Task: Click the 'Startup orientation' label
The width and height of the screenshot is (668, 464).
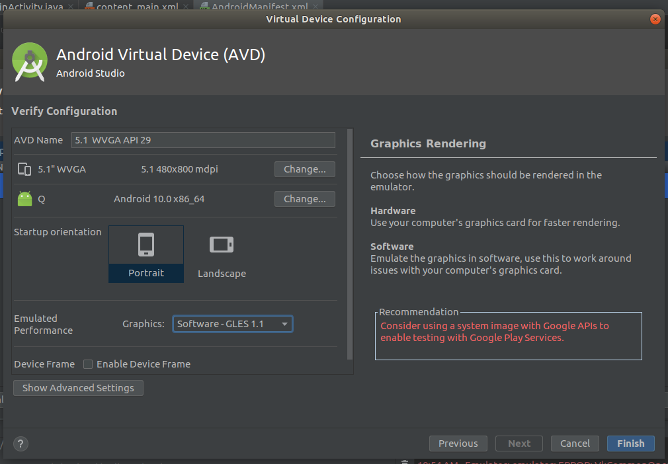Action: [58, 232]
